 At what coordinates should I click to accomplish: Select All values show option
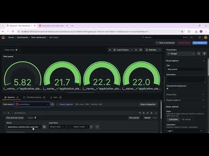tap(186, 120)
